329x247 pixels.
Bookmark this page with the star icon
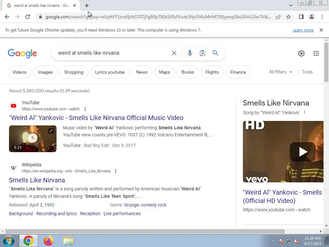pos(289,17)
